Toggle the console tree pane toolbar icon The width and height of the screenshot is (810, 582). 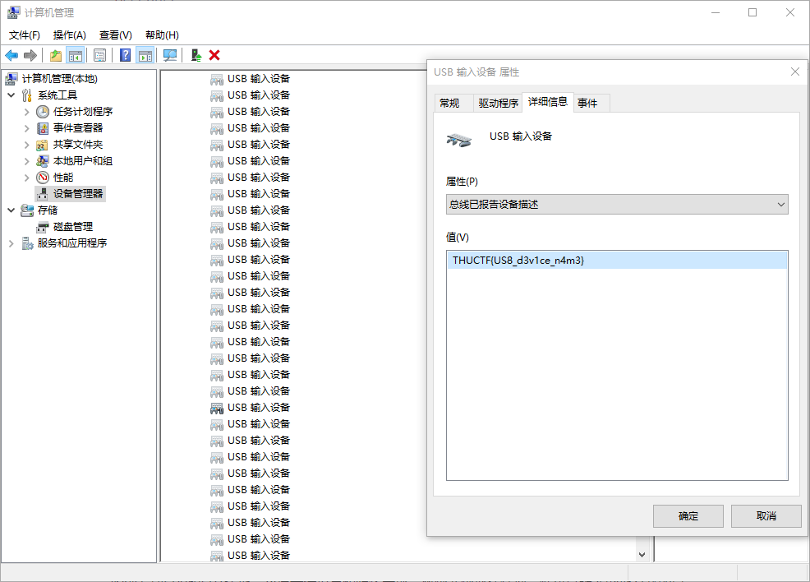75,55
